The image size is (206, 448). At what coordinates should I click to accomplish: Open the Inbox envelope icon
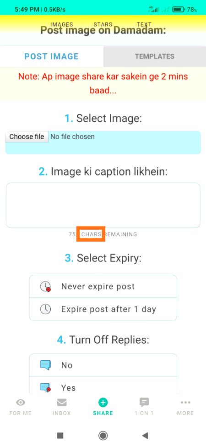62,403
